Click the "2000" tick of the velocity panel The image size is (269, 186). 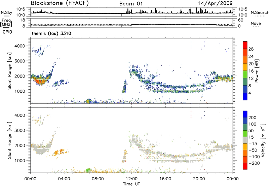(20, 145)
